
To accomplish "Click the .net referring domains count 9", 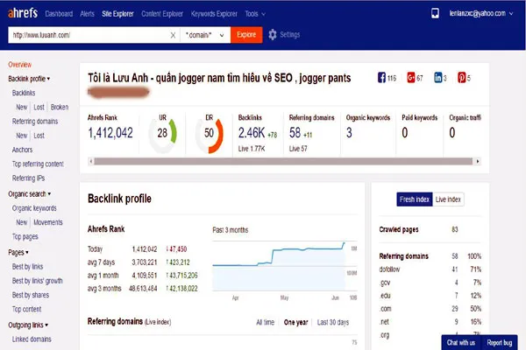I will click(456, 322).
